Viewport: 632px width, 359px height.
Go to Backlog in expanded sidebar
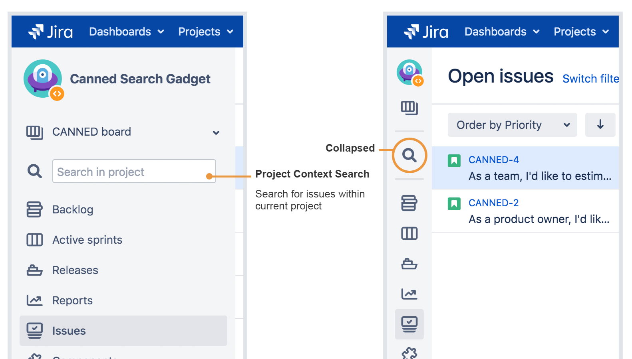(x=73, y=209)
